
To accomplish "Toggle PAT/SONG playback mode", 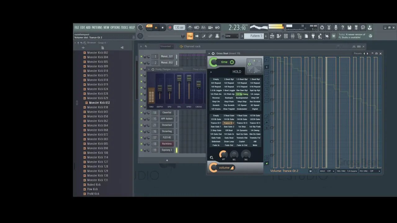I will click(149, 28).
